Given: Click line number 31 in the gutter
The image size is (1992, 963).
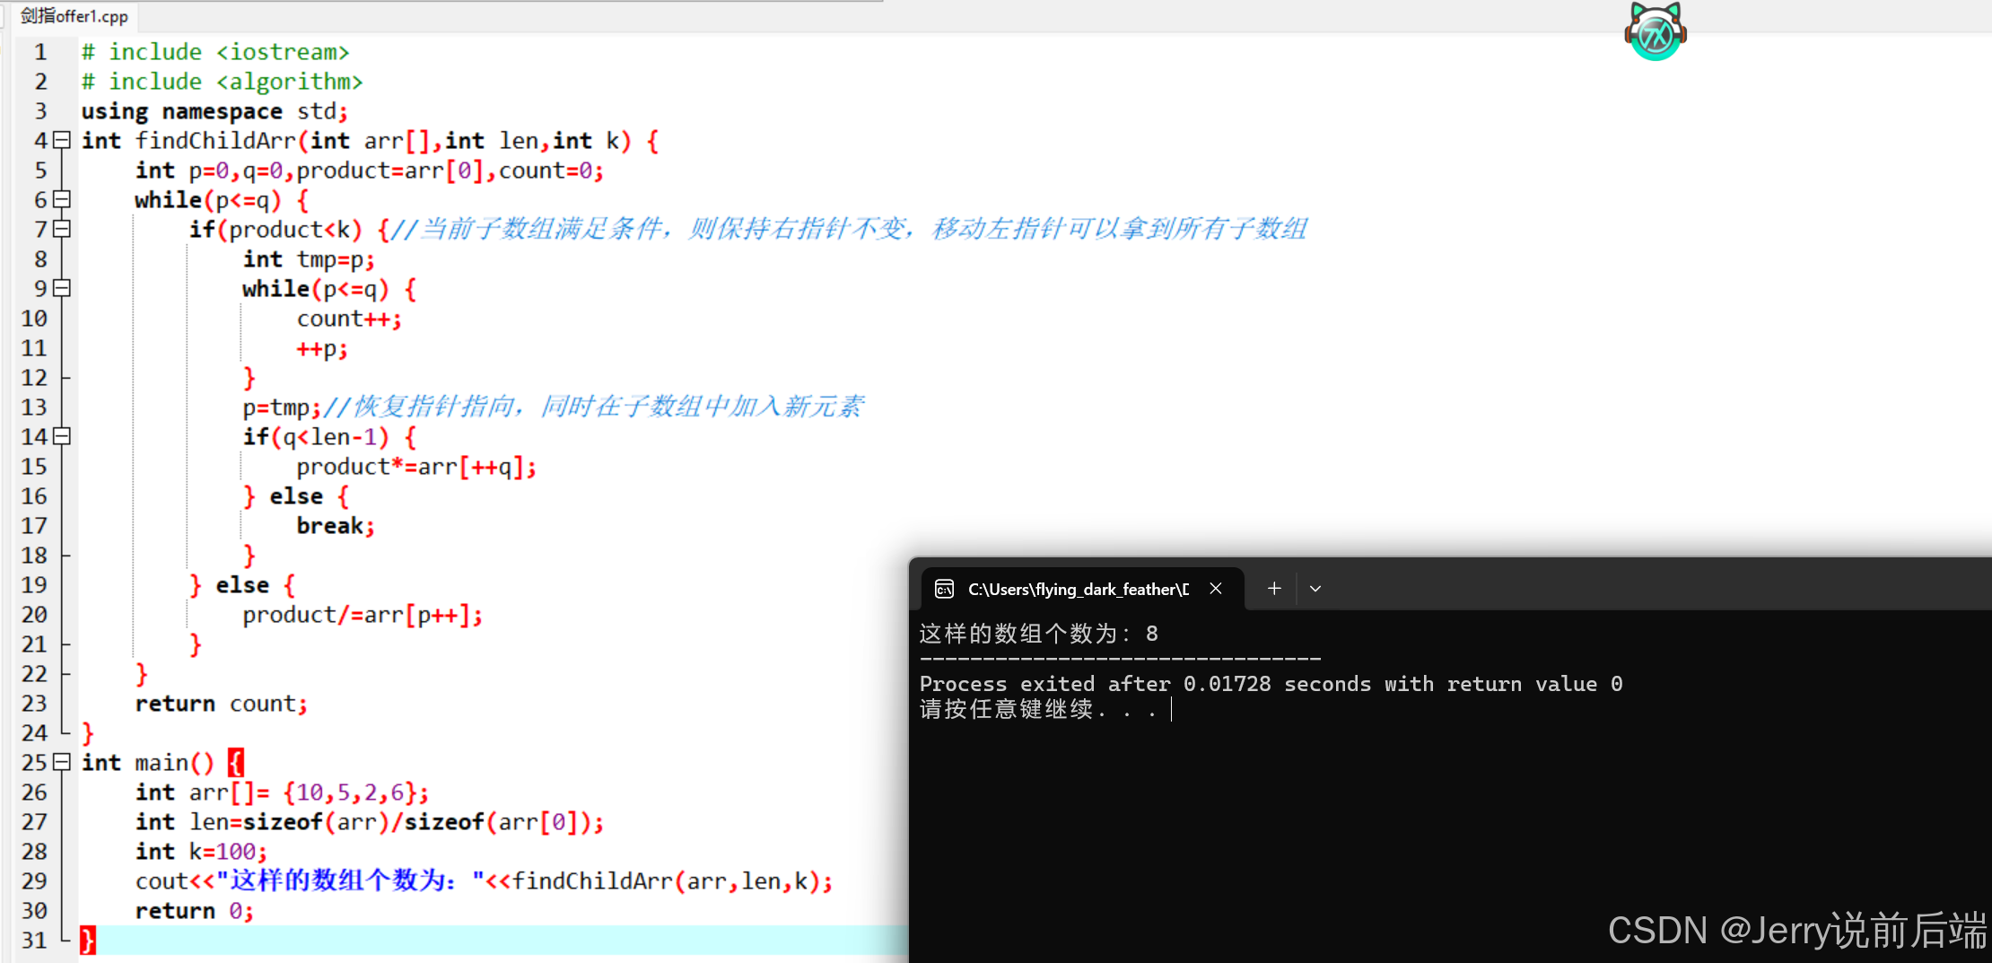Looking at the screenshot, I should coord(34,941).
